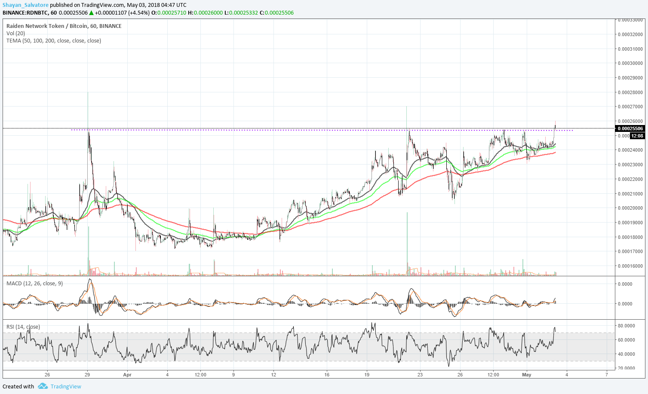Screen dimensions: 648x394
Task: Open the Shayan_Salvatore author profile link
Action: [25, 5]
